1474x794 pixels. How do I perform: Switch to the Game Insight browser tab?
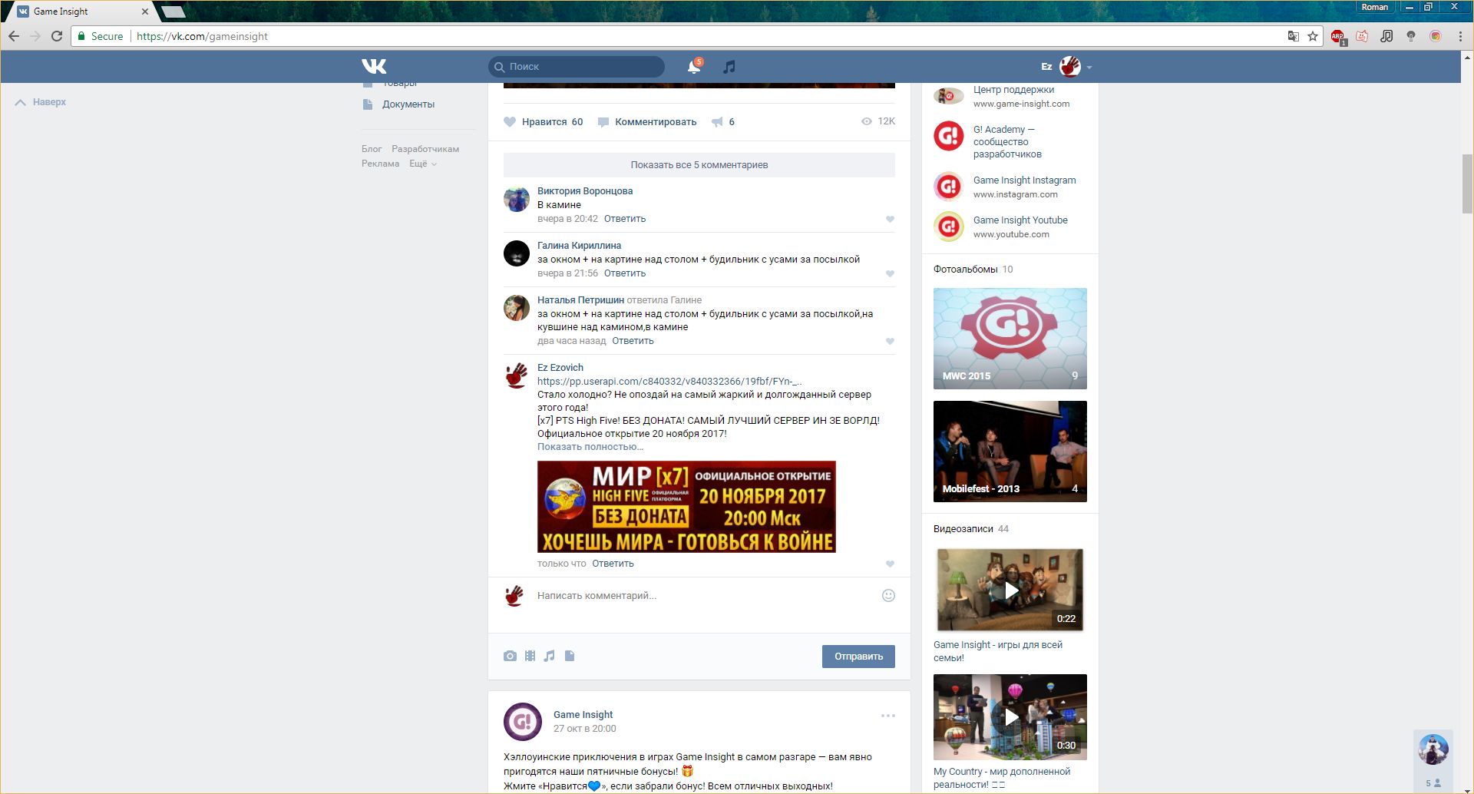tap(77, 12)
